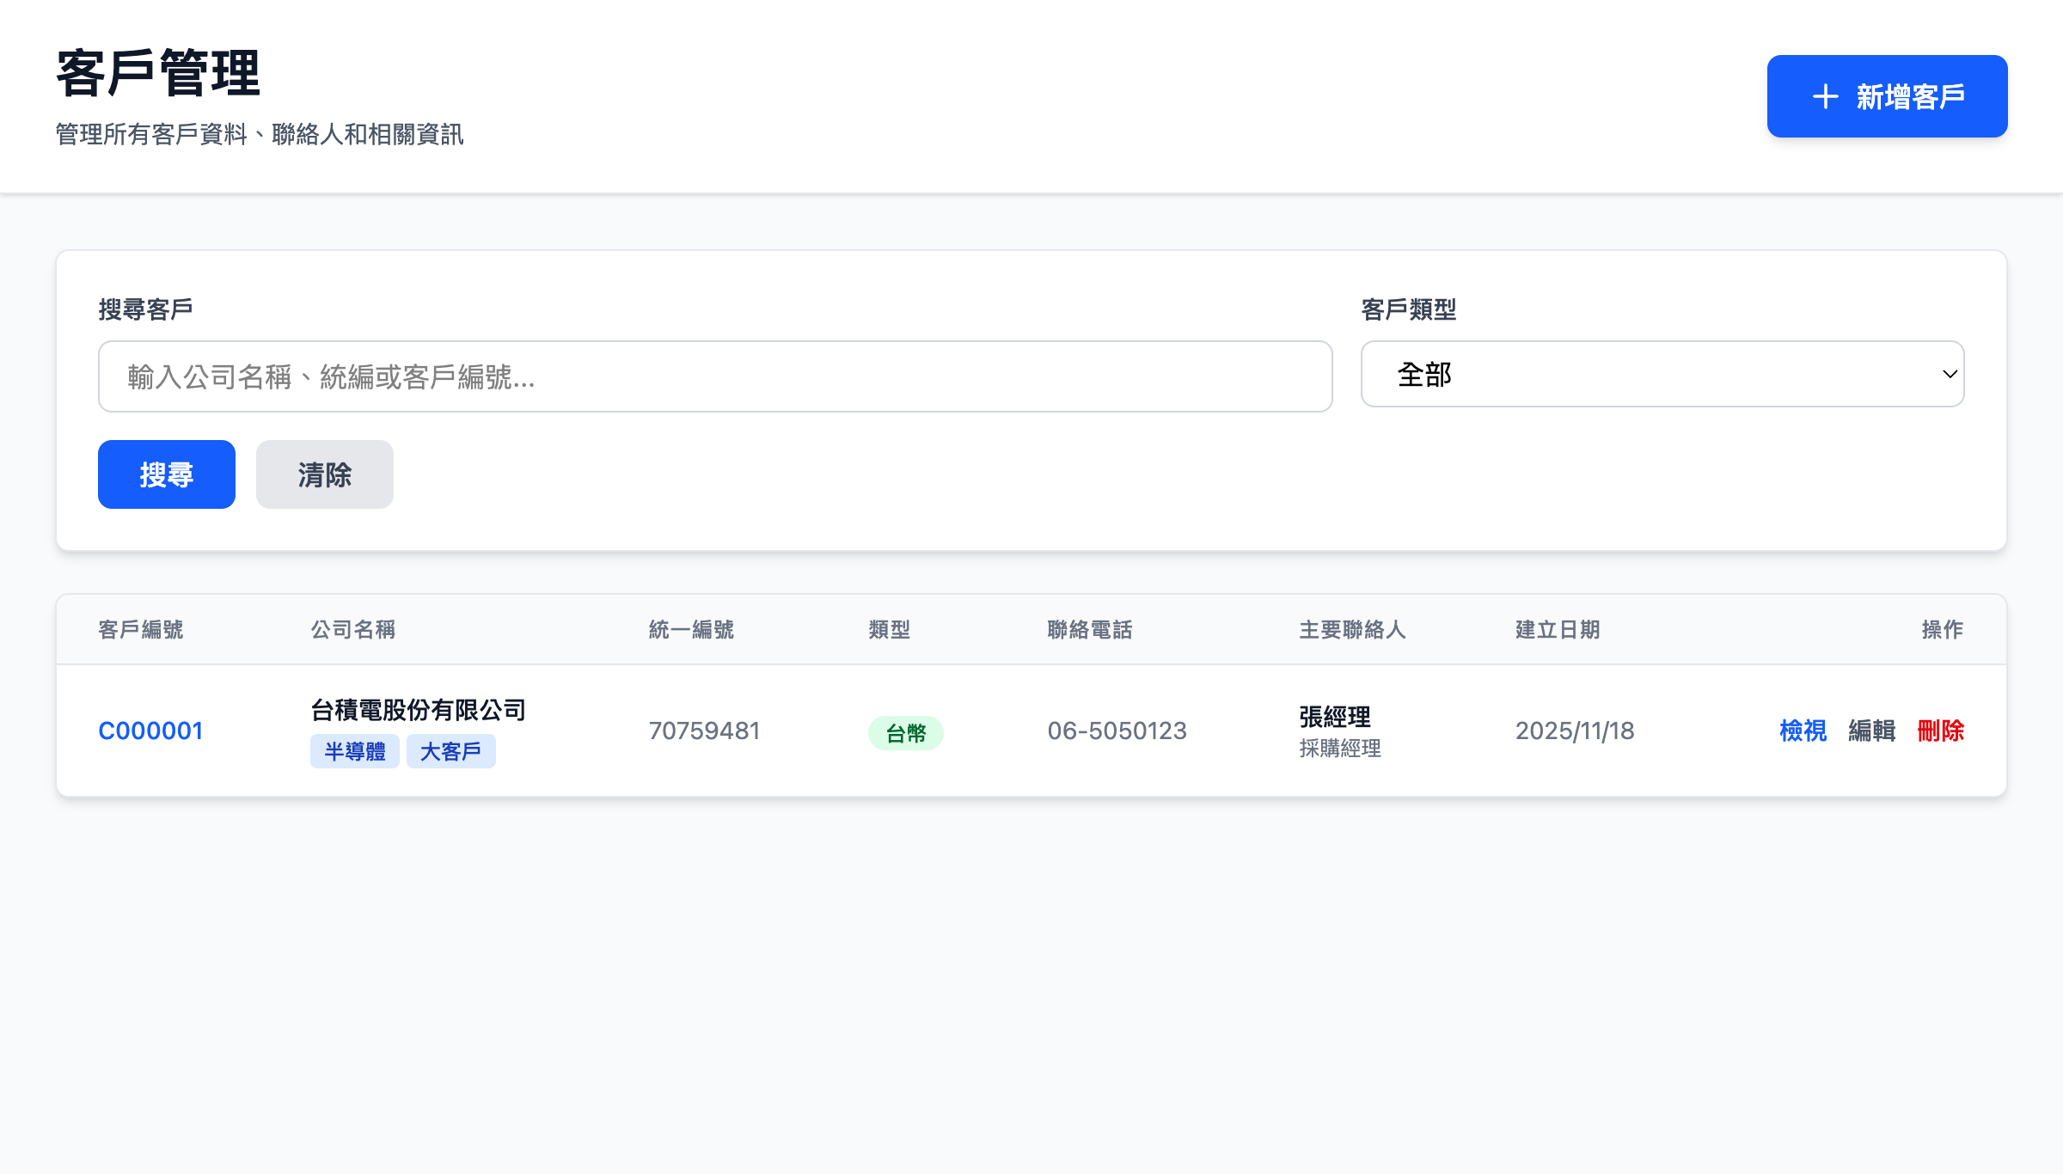2063x1174 pixels.
Task: Click contact person 張經理
Action: 1334,718
